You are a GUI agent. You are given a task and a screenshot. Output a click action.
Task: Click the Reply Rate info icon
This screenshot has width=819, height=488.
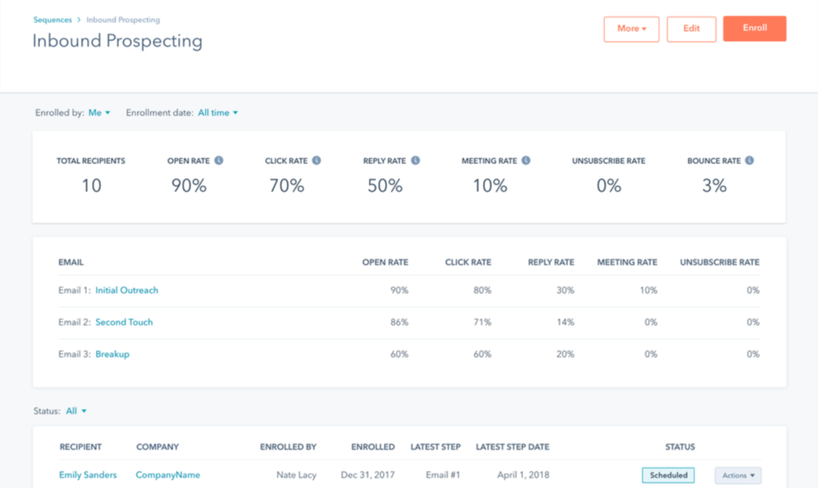coord(417,161)
